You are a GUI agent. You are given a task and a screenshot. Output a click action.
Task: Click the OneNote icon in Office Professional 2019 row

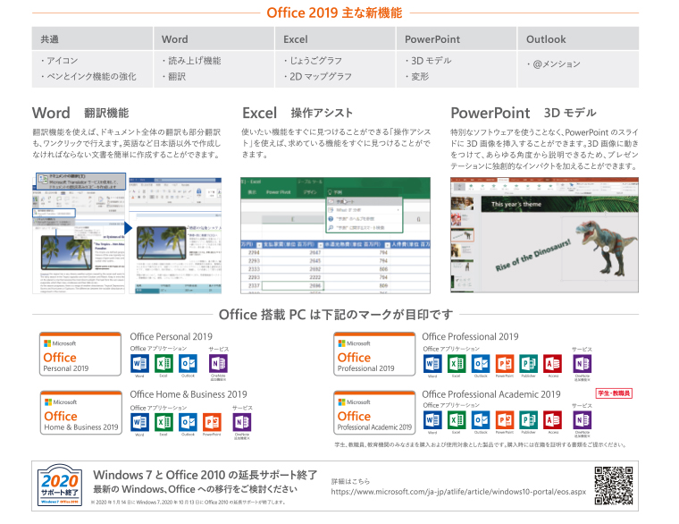583,364
